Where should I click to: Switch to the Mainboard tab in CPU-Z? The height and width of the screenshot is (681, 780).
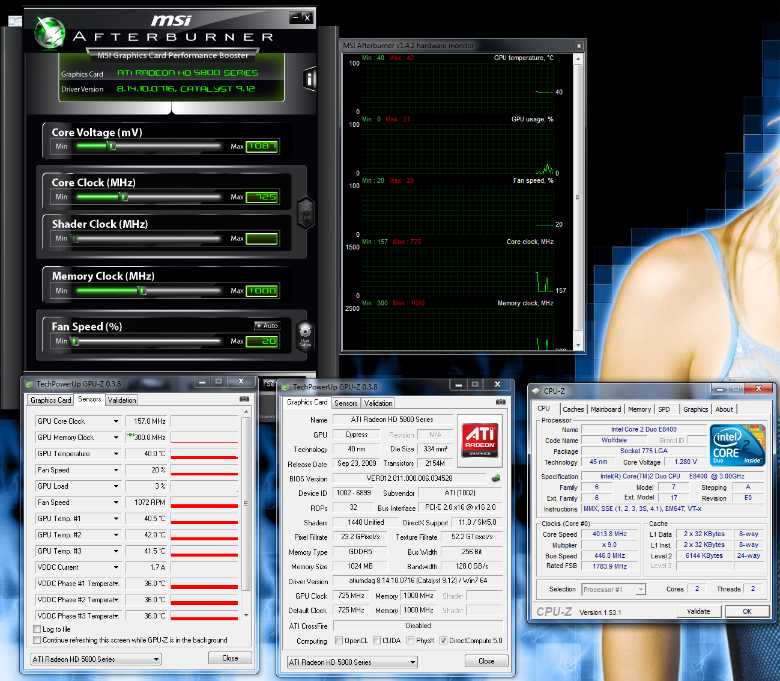point(606,409)
